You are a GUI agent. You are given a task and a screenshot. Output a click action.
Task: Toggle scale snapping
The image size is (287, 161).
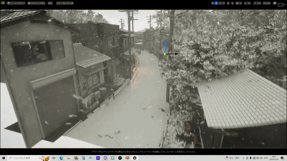[x=255, y=3]
